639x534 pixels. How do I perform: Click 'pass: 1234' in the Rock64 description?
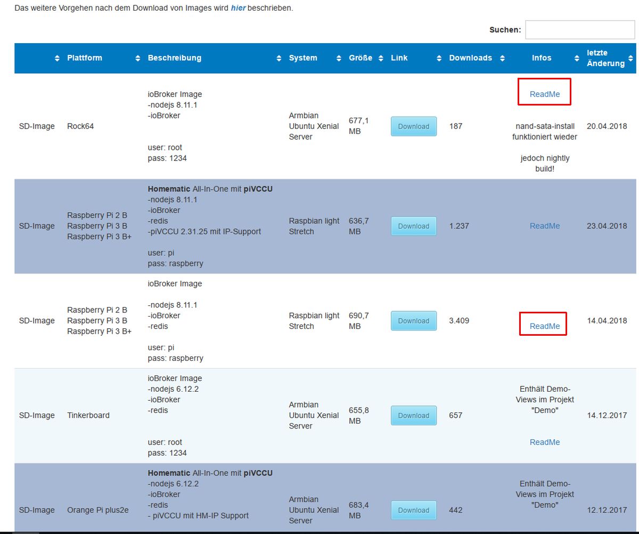point(167,158)
